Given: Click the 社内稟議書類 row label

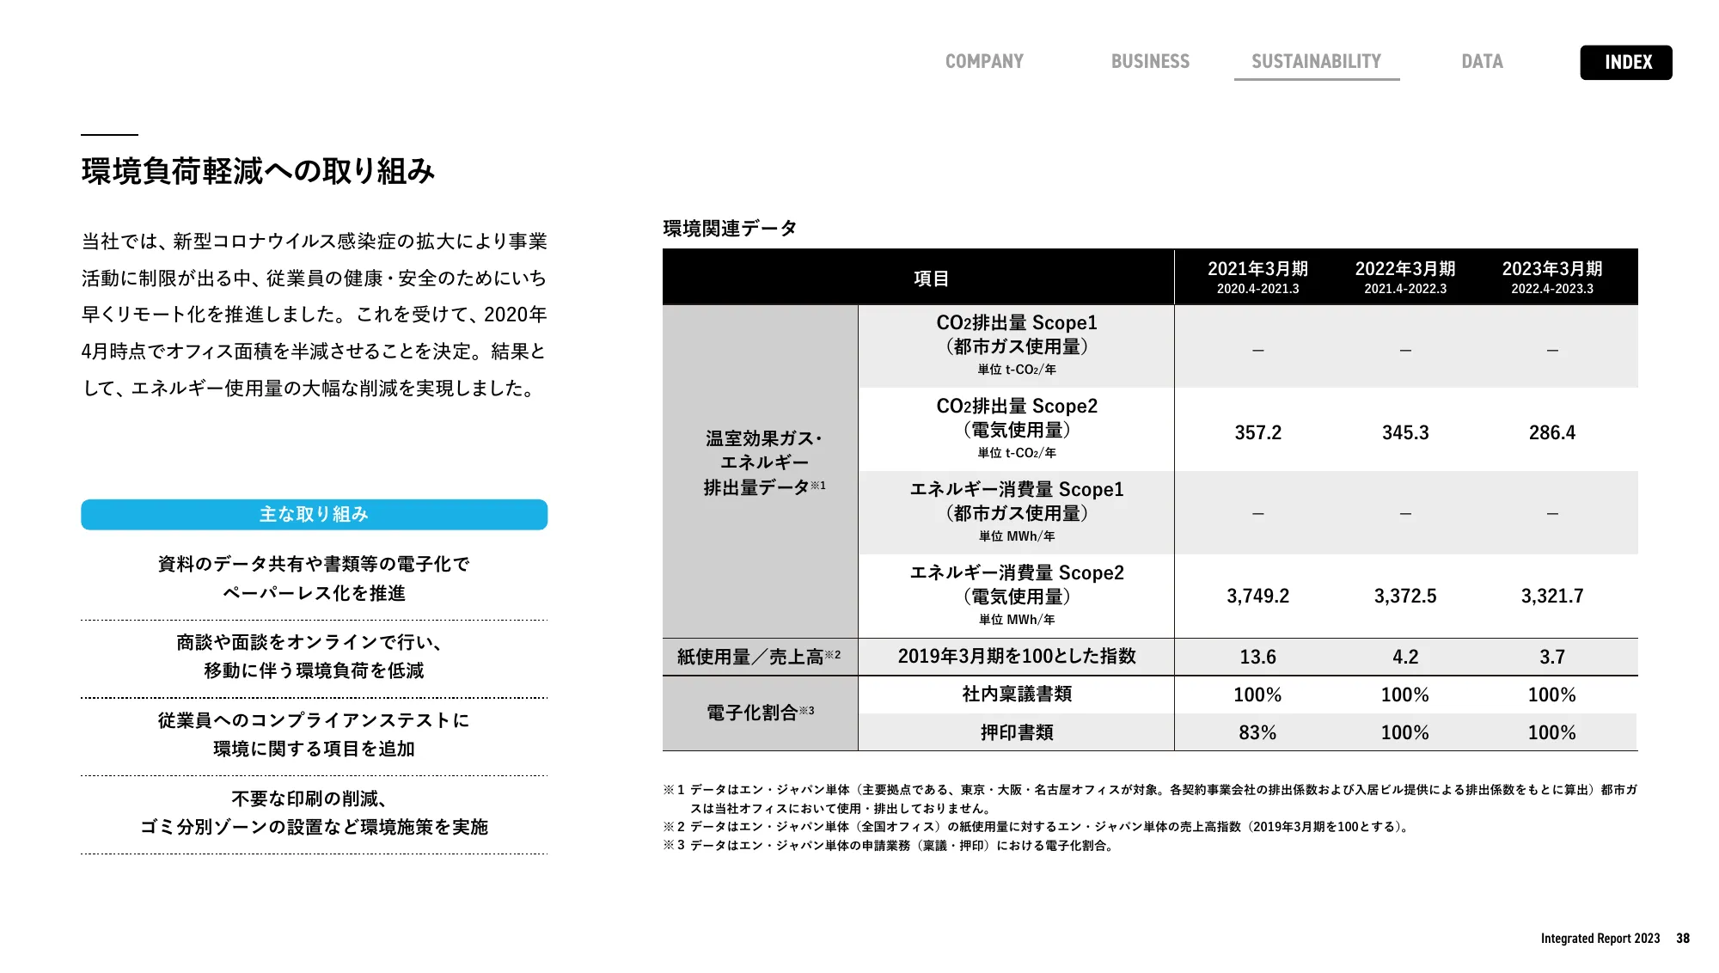Looking at the screenshot, I should coord(1017,695).
